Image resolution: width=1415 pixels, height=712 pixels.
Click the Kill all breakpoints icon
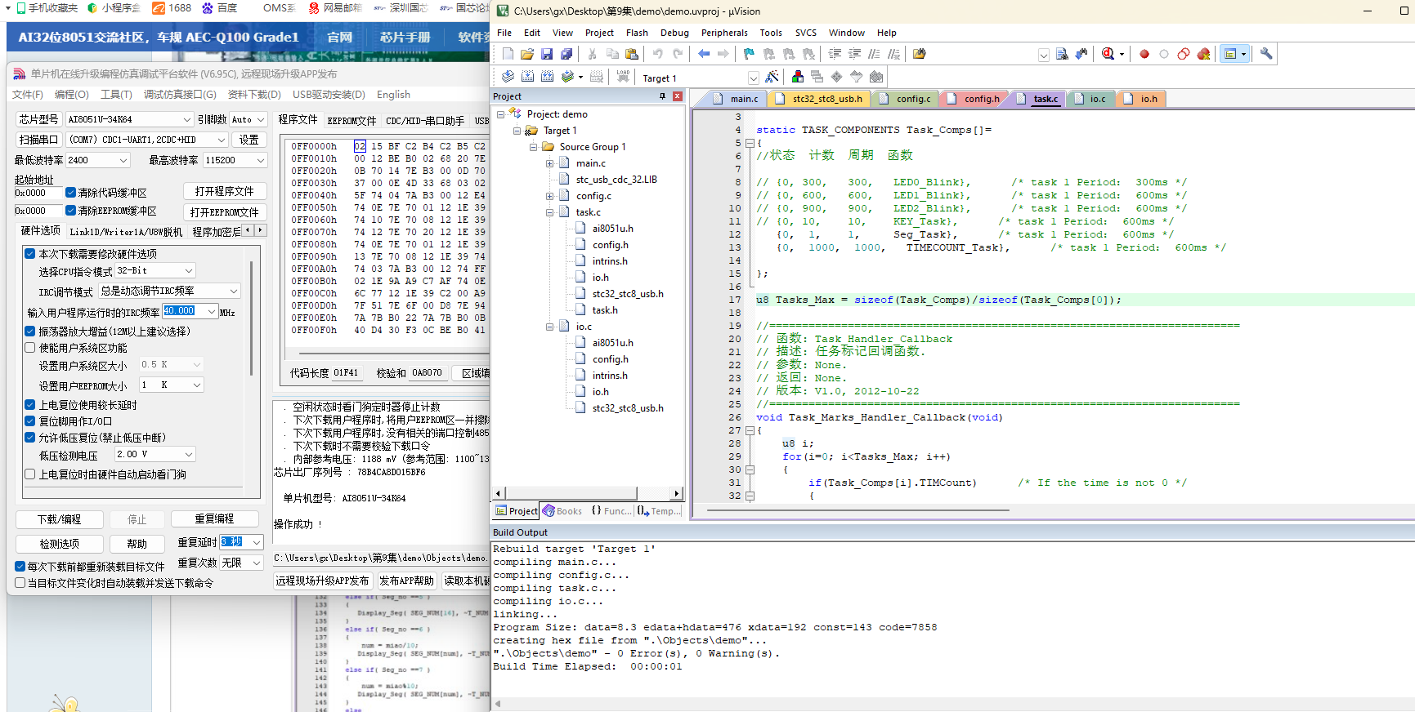pos(1203,54)
